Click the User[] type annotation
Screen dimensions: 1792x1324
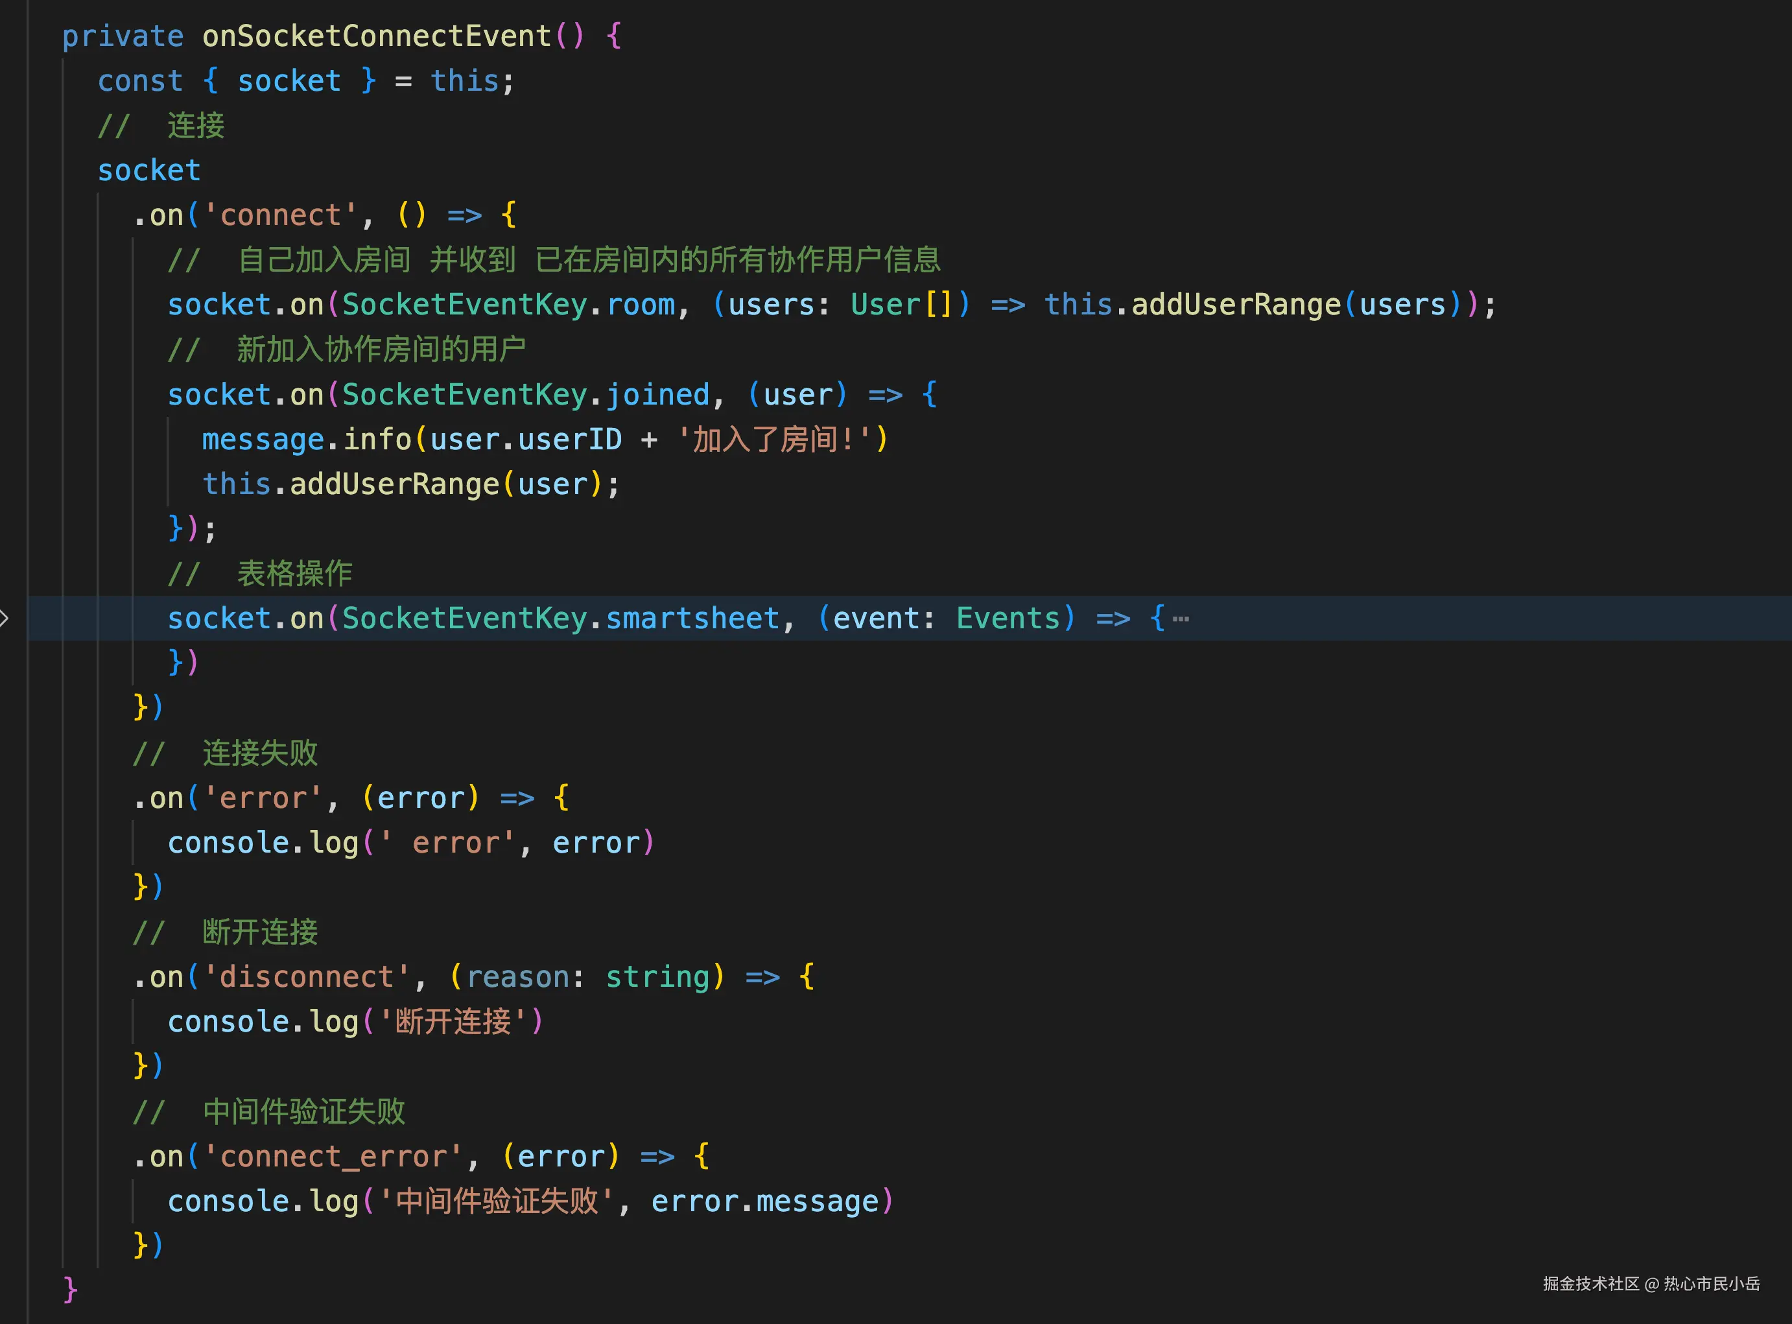click(x=902, y=305)
